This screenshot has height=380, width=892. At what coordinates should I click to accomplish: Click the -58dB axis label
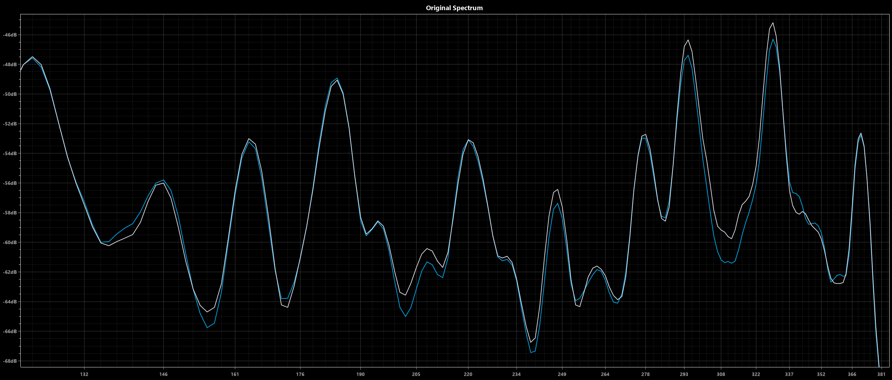pyautogui.click(x=9, y=213)
